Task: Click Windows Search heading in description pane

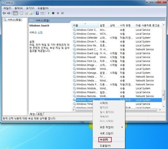Action: point(39,25)
